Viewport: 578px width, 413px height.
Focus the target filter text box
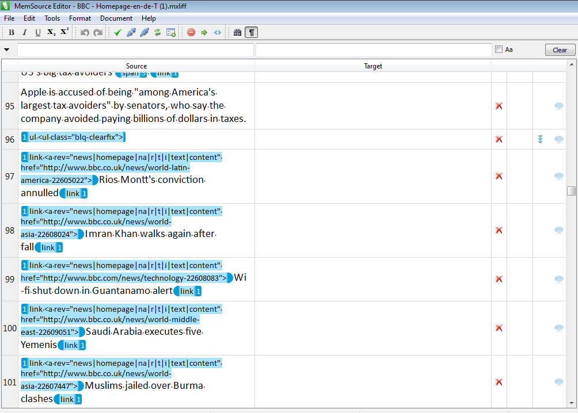point(374,49)
